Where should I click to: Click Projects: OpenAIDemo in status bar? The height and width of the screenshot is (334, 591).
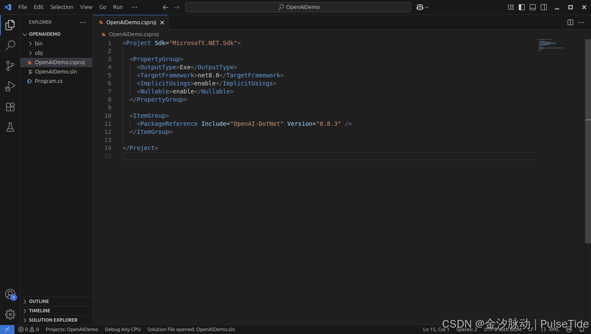point(72,329)
